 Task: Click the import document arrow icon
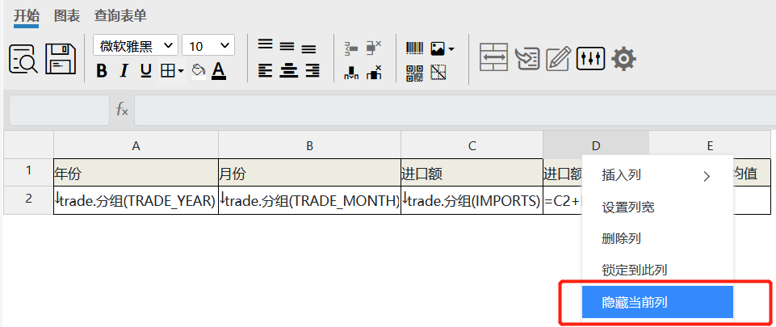(527, 58)
